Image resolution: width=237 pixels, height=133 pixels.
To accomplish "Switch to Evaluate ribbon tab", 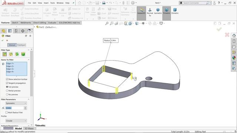I will point(52,23).
